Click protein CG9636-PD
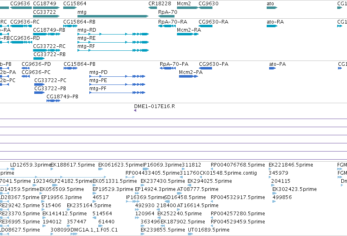 pos(36,64)
